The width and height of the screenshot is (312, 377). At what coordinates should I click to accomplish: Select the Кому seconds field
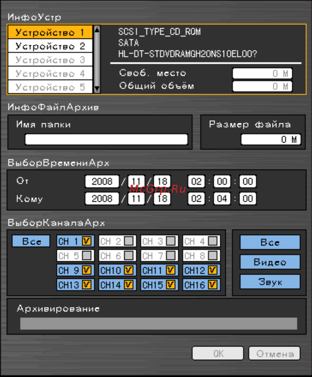(x=248, y=198)
